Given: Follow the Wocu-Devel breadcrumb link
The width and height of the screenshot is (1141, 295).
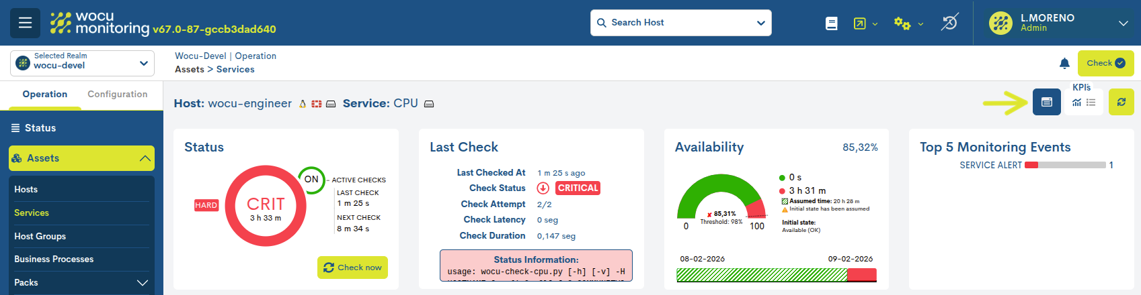Looking at the screenshot, I should [200, 56].
